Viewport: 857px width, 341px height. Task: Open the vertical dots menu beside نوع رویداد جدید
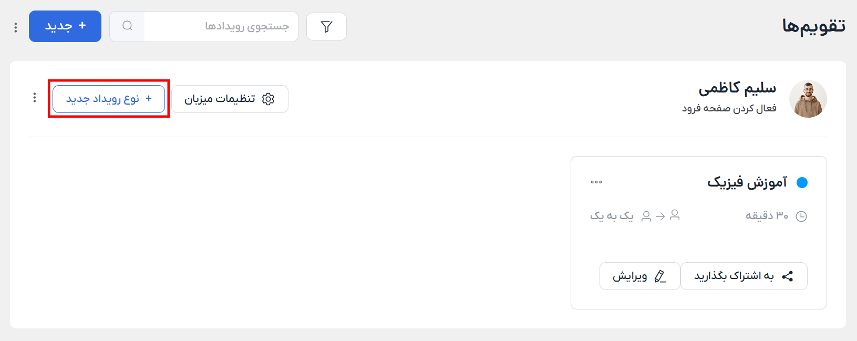[35, 98]
